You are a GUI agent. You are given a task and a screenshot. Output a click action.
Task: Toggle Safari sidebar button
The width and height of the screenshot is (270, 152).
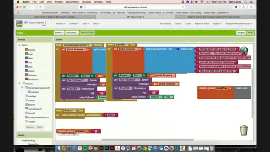click(41, 7)
